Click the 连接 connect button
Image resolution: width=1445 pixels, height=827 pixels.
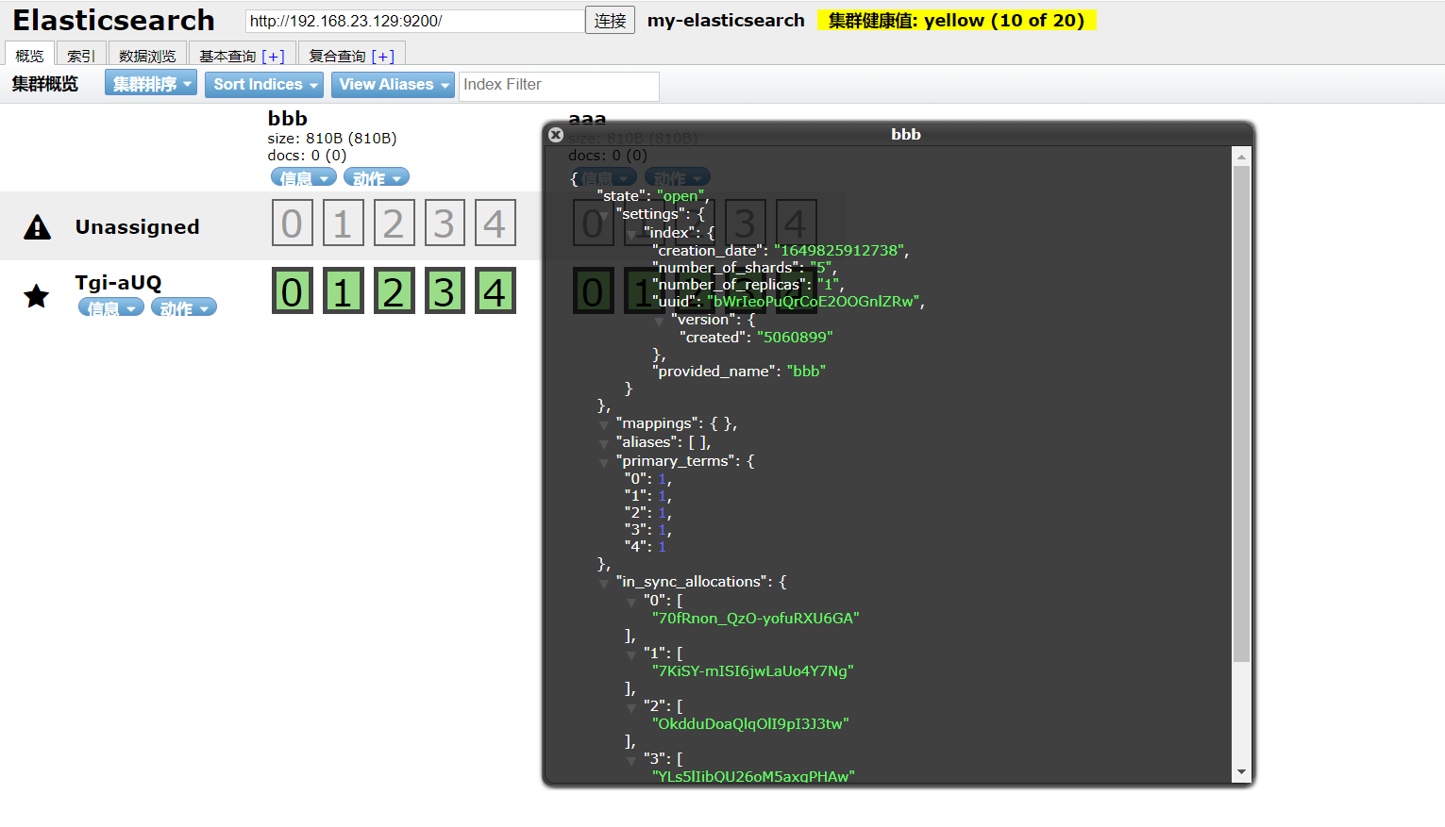point(610,20)
